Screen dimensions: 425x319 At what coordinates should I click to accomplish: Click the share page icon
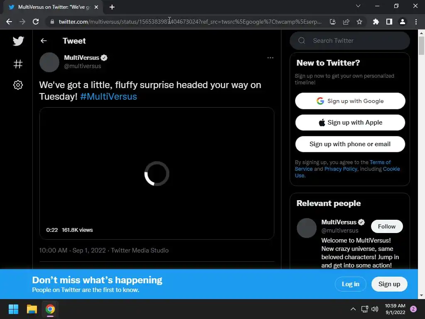point(346,22)
